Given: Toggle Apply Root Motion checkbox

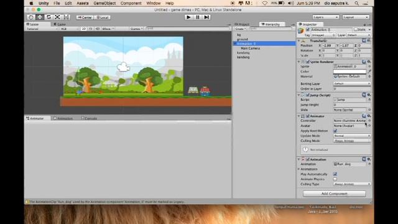Looking at the screenshot, I should 335,131.
